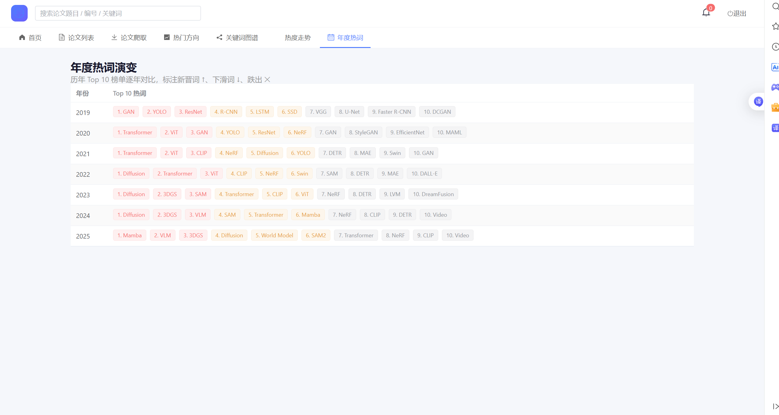
Task: Open the notification bell
Action: pos(706,13)
